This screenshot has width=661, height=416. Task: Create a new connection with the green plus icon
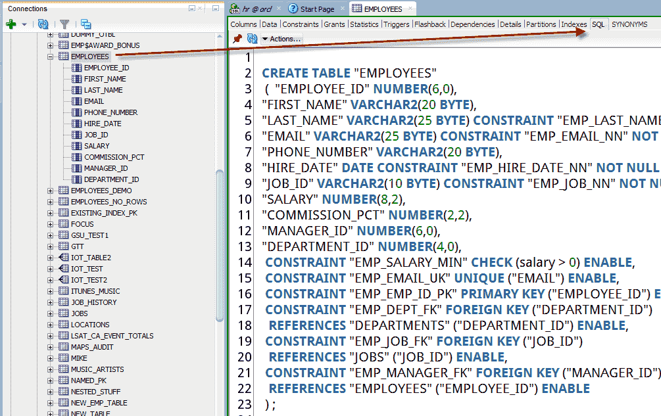click(10, 23)
